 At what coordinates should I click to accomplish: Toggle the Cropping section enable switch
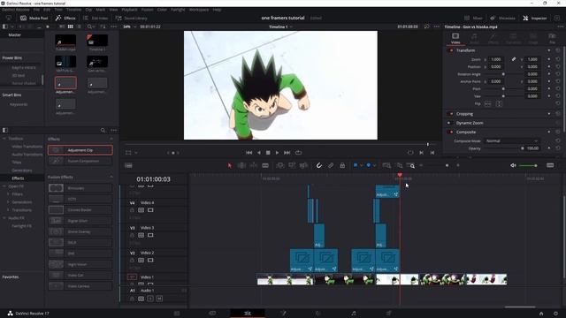pos(451,114)
